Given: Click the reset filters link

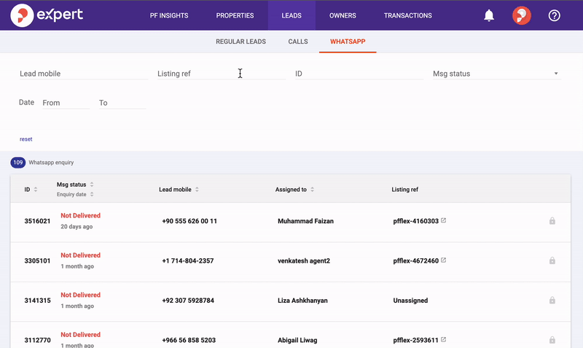Looking at the screenshot, I should [x=26, y=139].
